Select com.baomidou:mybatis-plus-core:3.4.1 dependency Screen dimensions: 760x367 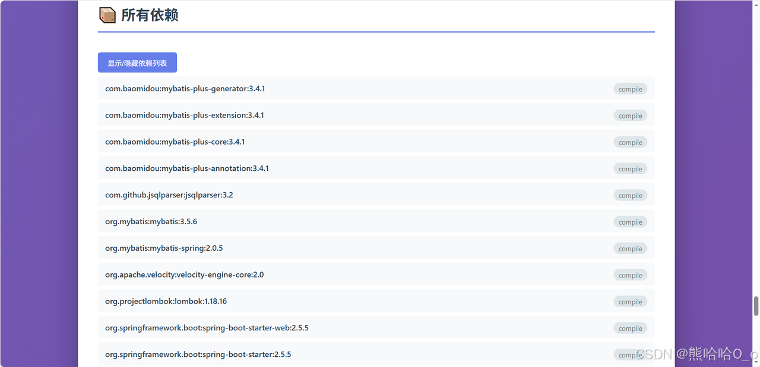pos(376,142)
